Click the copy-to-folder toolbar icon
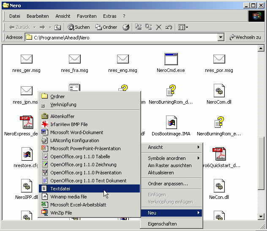 coord(149,27)
